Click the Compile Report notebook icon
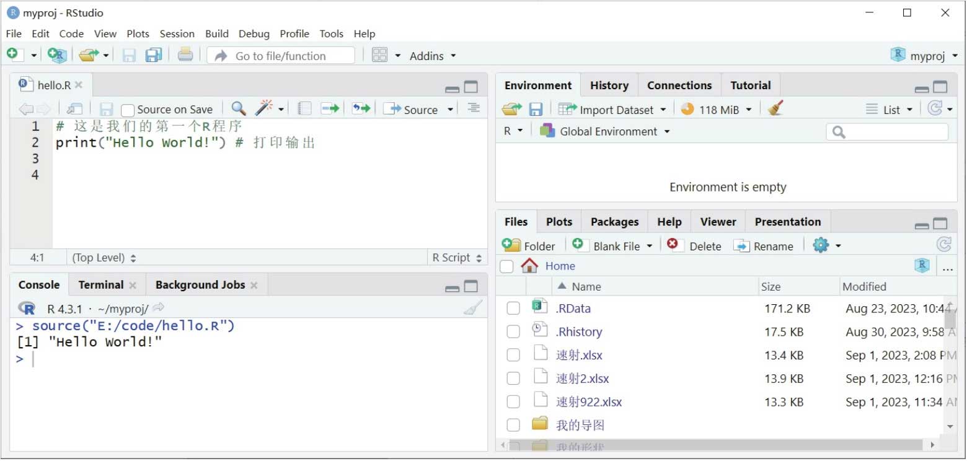This screenshot has height=461, width=967. pos(304,109)
